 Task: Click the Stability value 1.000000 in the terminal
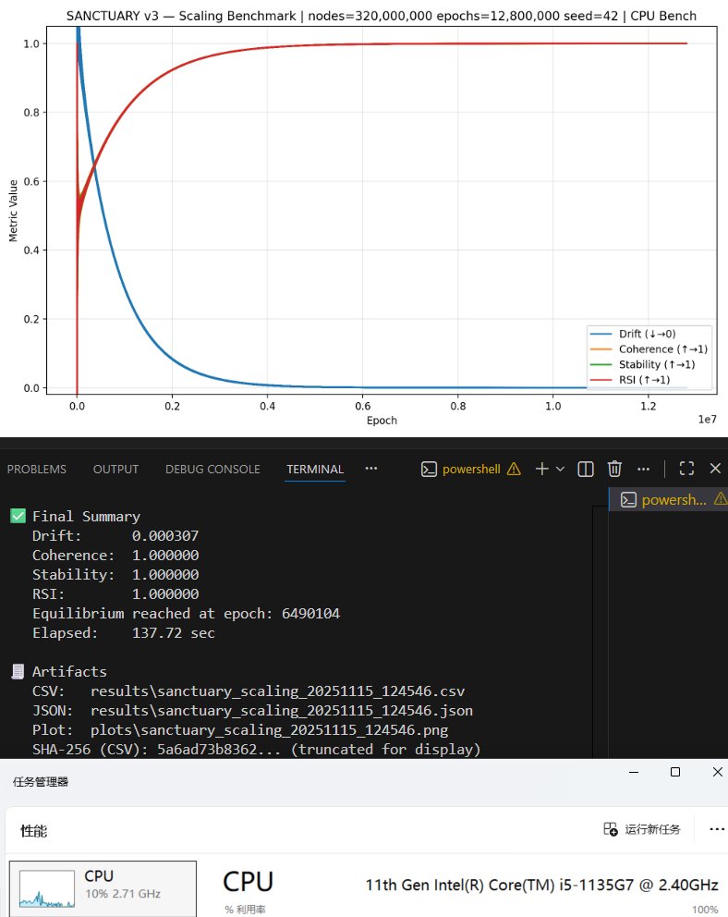(165, 574)
